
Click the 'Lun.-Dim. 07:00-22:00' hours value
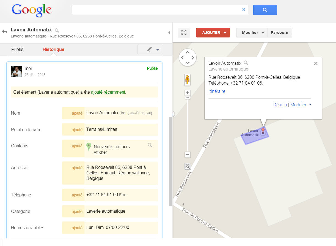108,228
